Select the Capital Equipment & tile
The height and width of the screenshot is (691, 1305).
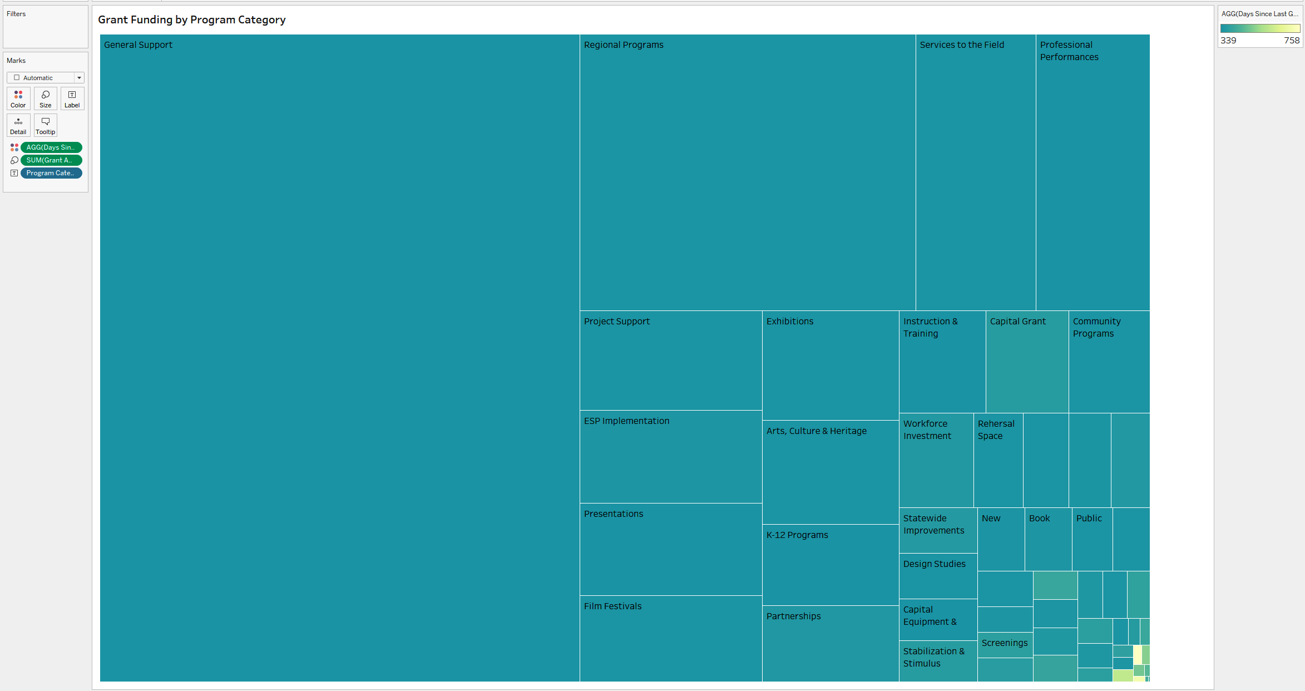[x=938, y=620]
